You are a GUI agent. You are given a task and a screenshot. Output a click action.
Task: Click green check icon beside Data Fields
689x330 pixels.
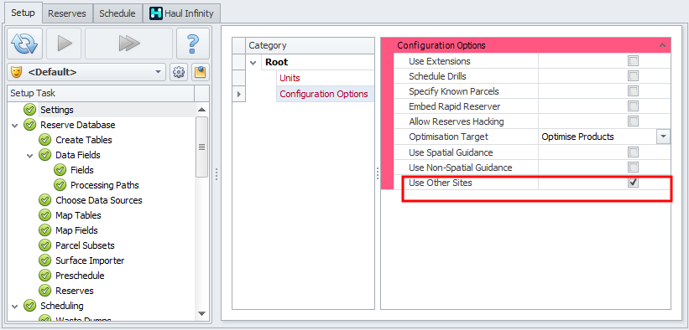coord(44,155)
